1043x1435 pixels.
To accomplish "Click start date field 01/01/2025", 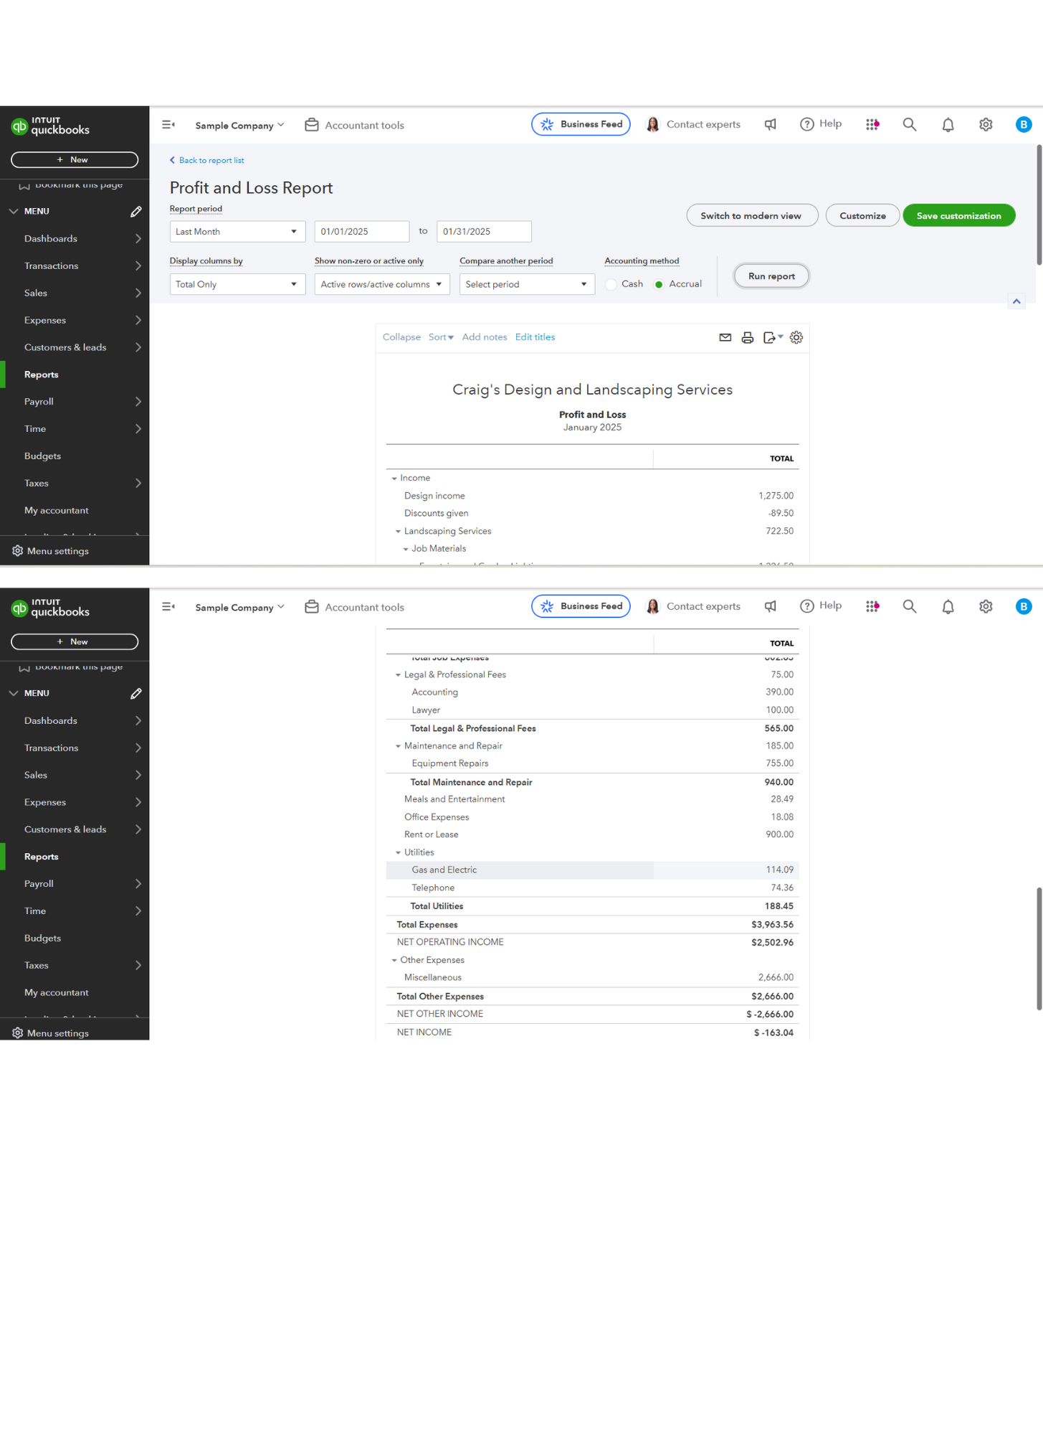I will pos(362,232).
